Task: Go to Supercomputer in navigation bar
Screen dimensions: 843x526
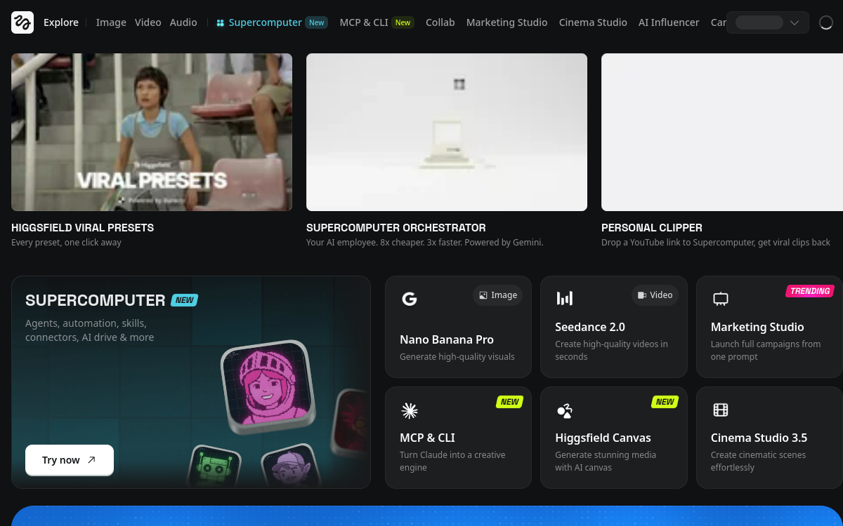Action: tap(266, 22)
